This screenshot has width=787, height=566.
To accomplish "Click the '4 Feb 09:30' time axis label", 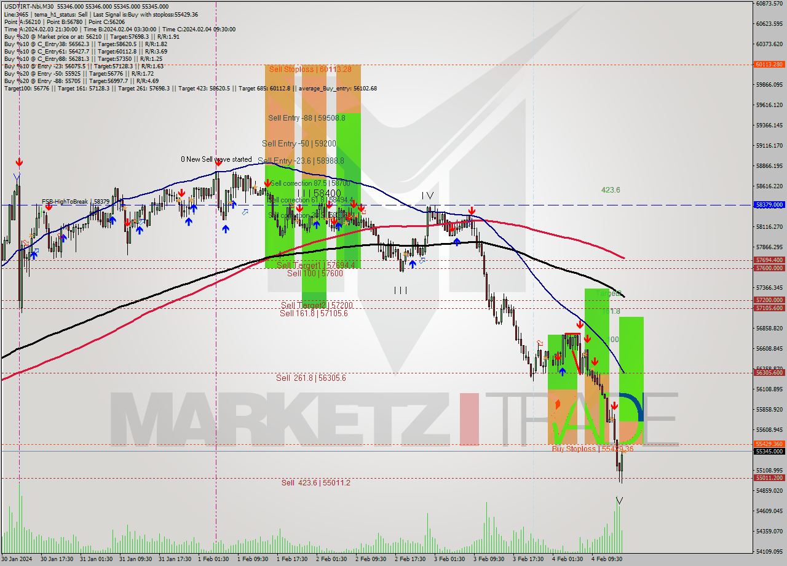I will (x=606, y=559).
